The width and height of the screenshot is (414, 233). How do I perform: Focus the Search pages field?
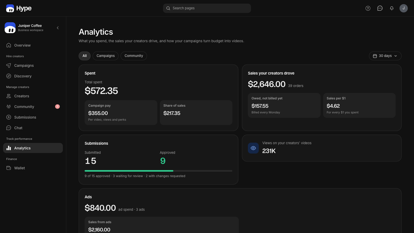(207, 8)
